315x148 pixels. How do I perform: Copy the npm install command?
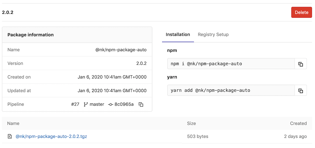coord(301,64)
